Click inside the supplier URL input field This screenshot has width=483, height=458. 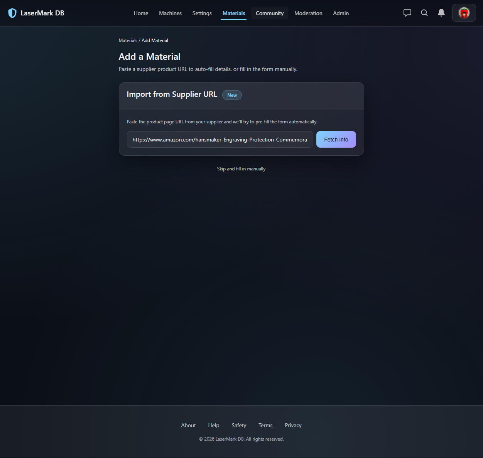(220, 139)
